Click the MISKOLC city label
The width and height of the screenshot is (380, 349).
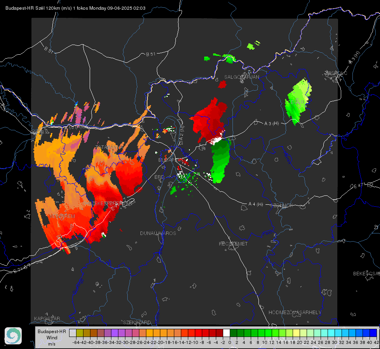pyautogui.click(x=337, y=73)
